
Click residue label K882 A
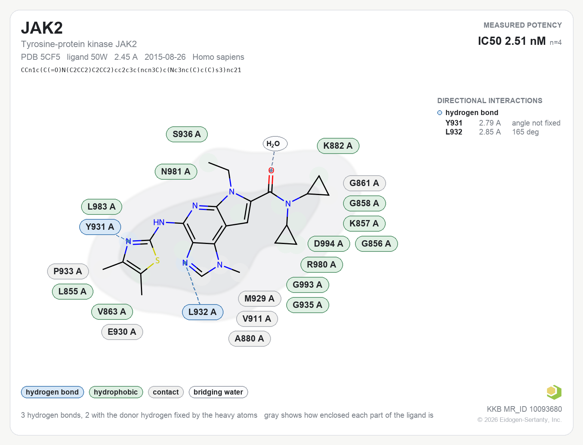pos(338,146)
